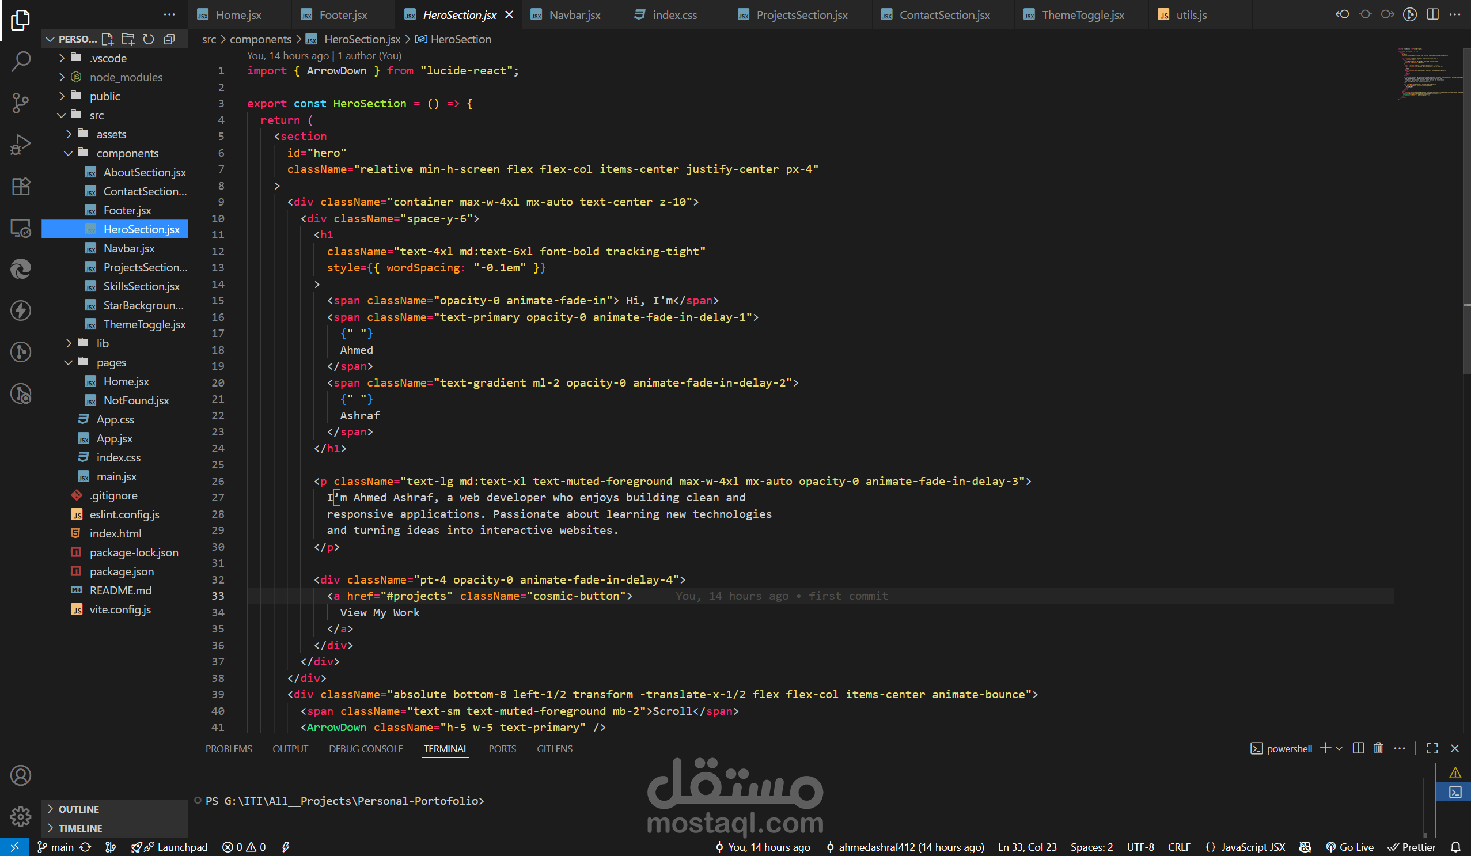Screen dimensions: 1471x856
Task: Open Run and Debug view
Action: [20, 144]
